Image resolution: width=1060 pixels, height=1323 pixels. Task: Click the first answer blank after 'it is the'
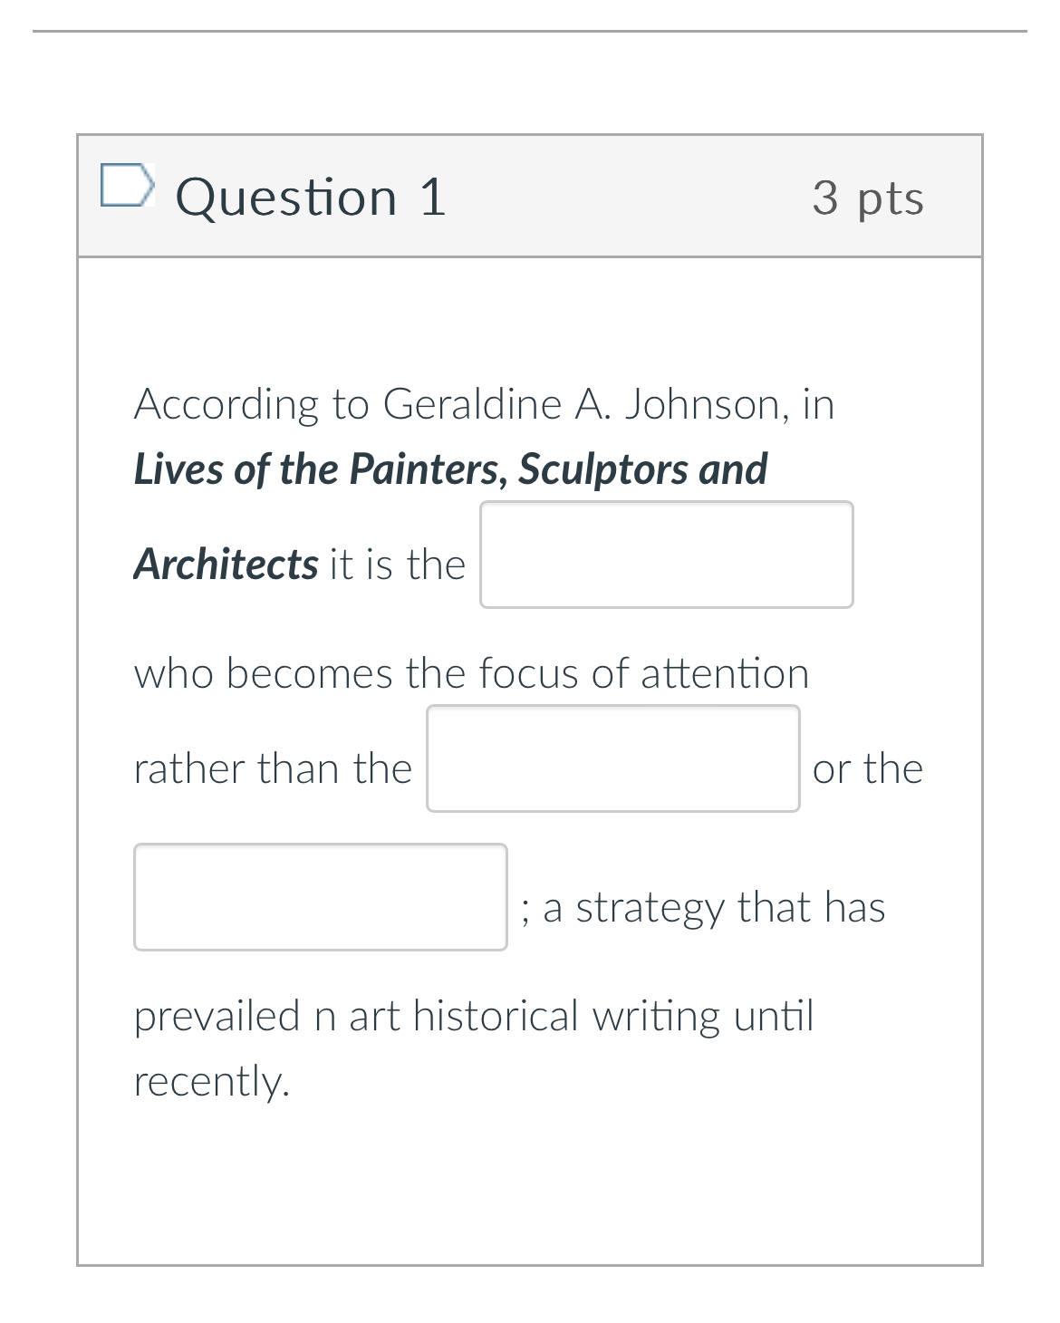click(666, 554)
